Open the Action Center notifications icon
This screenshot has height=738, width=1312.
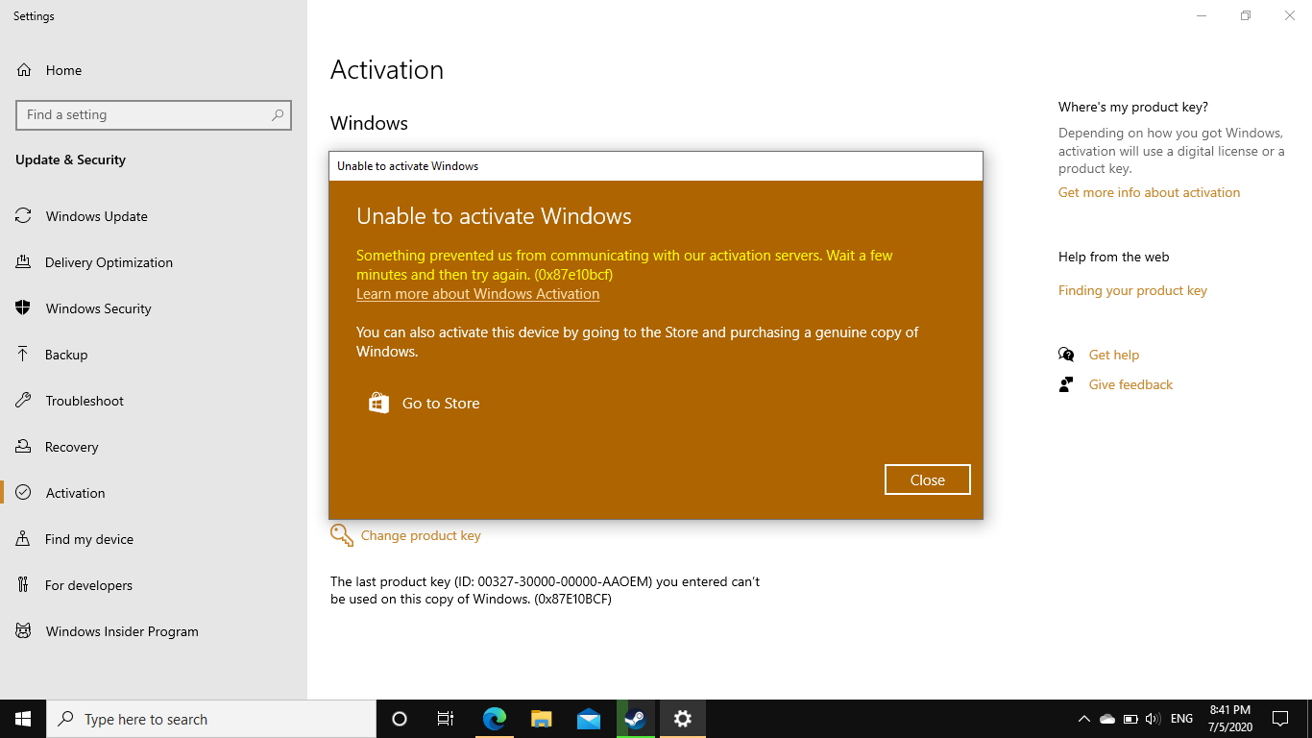1279,719
